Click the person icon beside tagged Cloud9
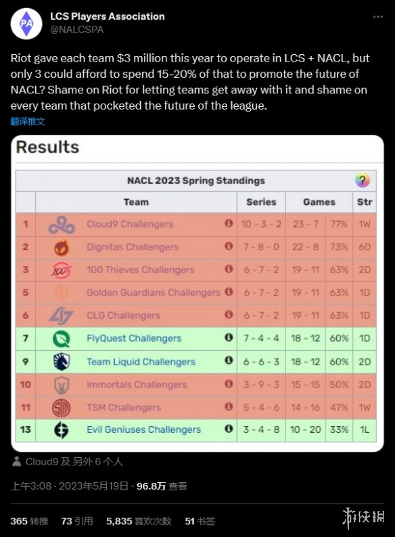 (x=16, y=462)
